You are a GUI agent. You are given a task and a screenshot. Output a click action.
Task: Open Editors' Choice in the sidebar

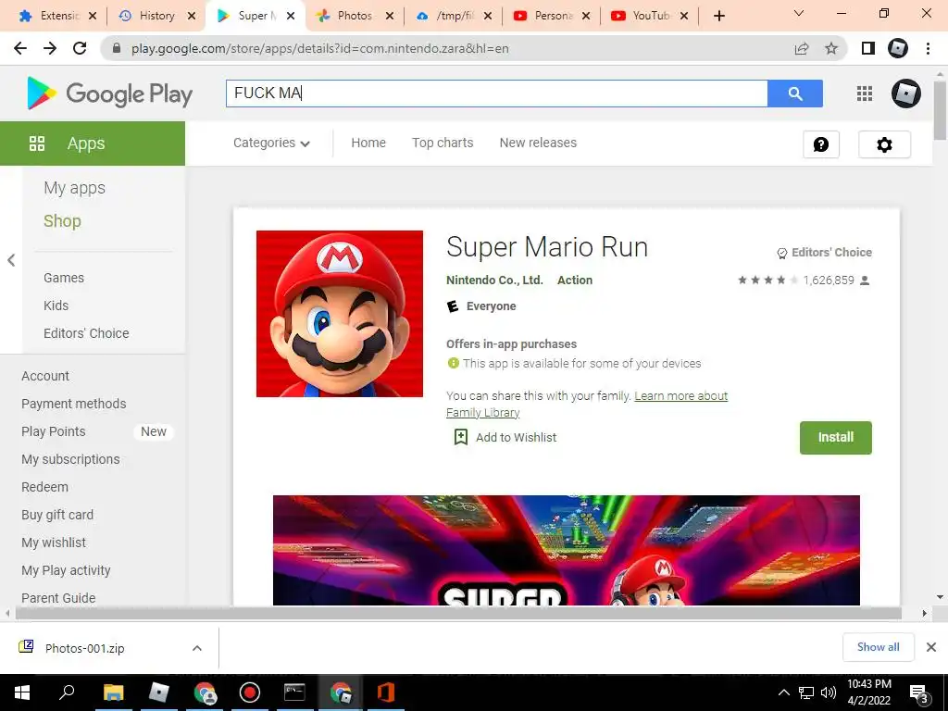(x=86, y=333)
